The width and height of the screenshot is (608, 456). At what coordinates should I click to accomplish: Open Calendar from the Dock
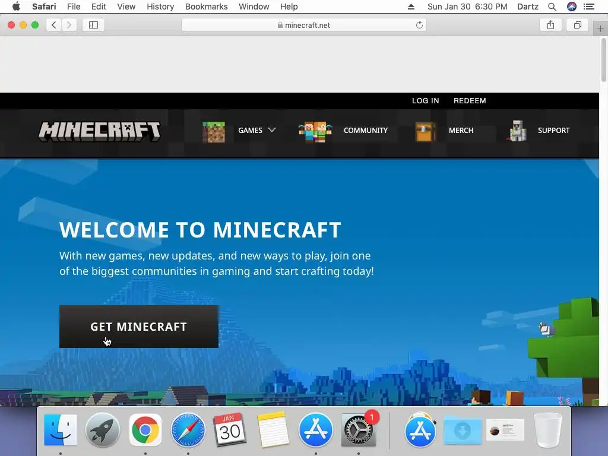(x=230, y=430)
